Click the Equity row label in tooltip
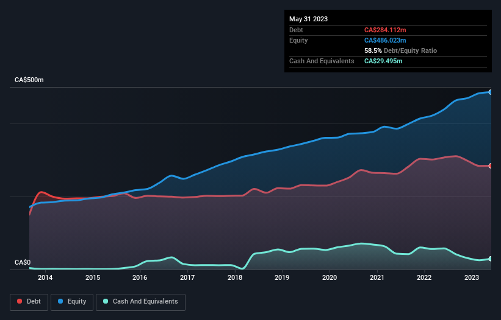Viewport: 501px width, 320px height. (298, 40)
